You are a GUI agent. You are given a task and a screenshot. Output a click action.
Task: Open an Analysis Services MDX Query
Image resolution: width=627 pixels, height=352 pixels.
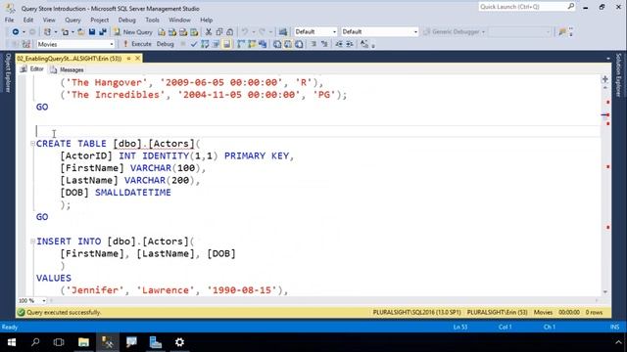click(x=172, y=32)
